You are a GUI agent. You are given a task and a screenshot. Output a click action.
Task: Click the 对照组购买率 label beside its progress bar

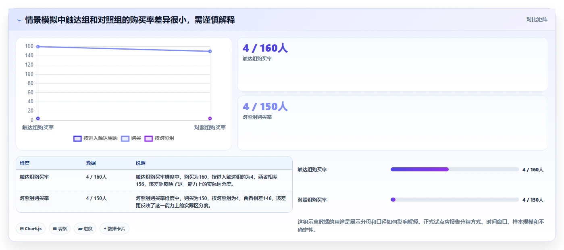point(312,200)
